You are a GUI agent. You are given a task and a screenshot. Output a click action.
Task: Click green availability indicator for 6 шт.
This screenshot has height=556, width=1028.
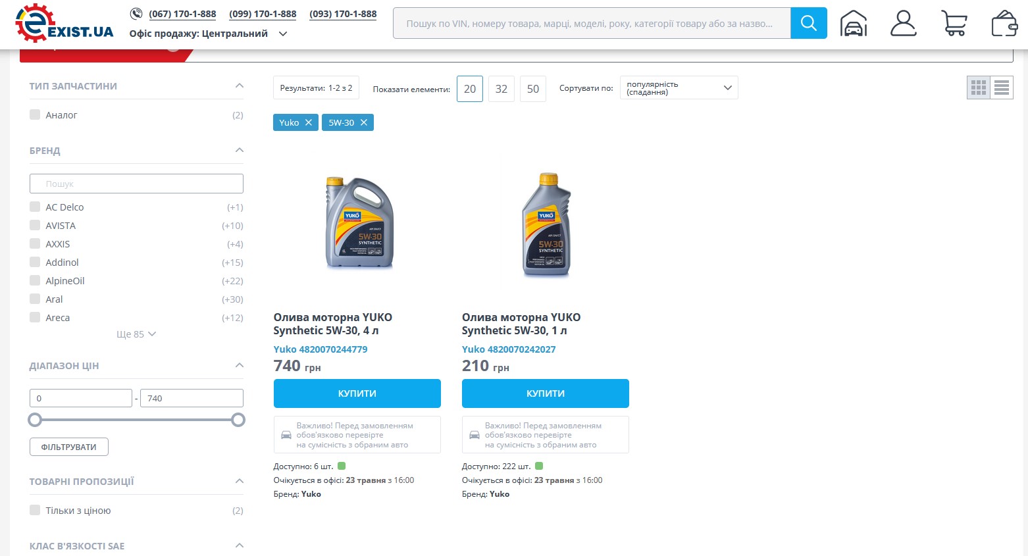(x=342, y=466)
